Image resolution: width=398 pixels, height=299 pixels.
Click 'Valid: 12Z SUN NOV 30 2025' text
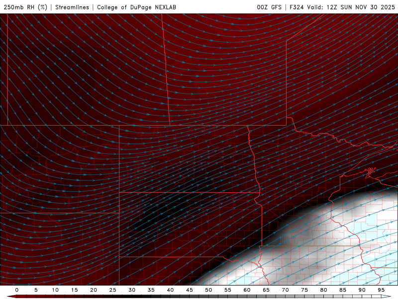351,7
